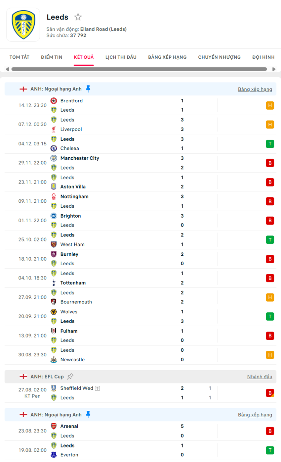This screenshot has height=462, width=281.
Task: Pin the EFL Cup league
Action: pyautogui.click(x=70, y=376)
